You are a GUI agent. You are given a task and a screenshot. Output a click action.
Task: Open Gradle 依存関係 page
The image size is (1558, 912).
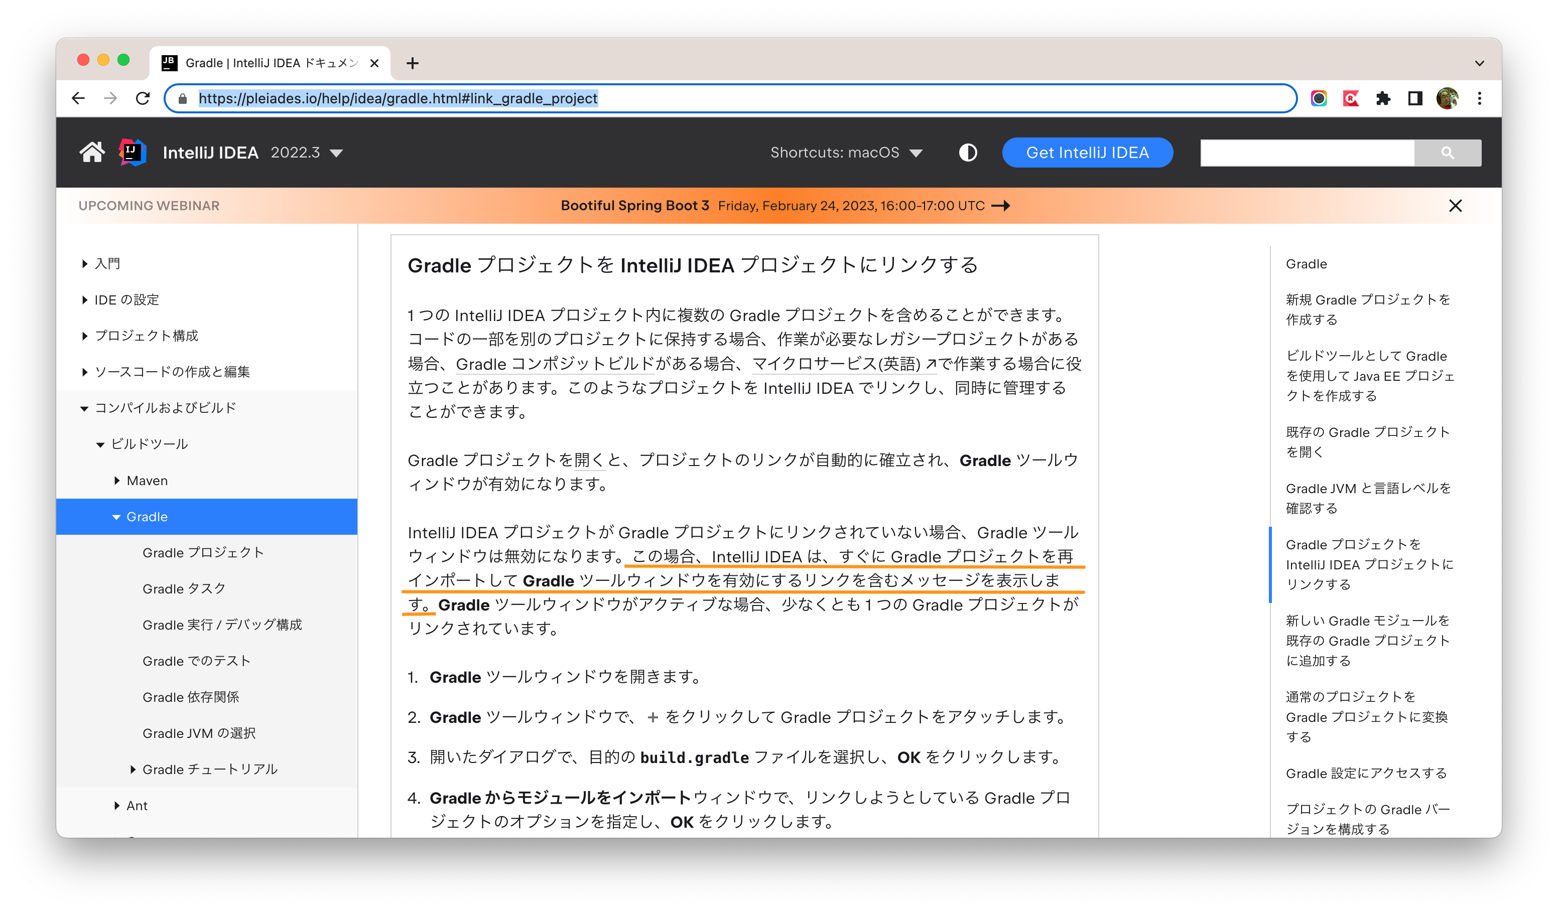point(191,697)
